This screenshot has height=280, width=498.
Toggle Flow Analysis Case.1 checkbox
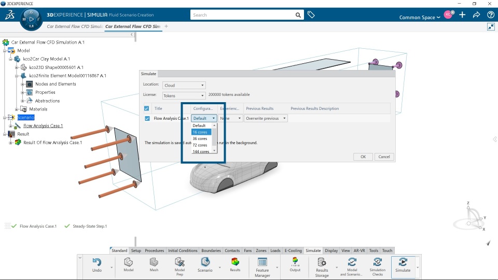(147, 118)
